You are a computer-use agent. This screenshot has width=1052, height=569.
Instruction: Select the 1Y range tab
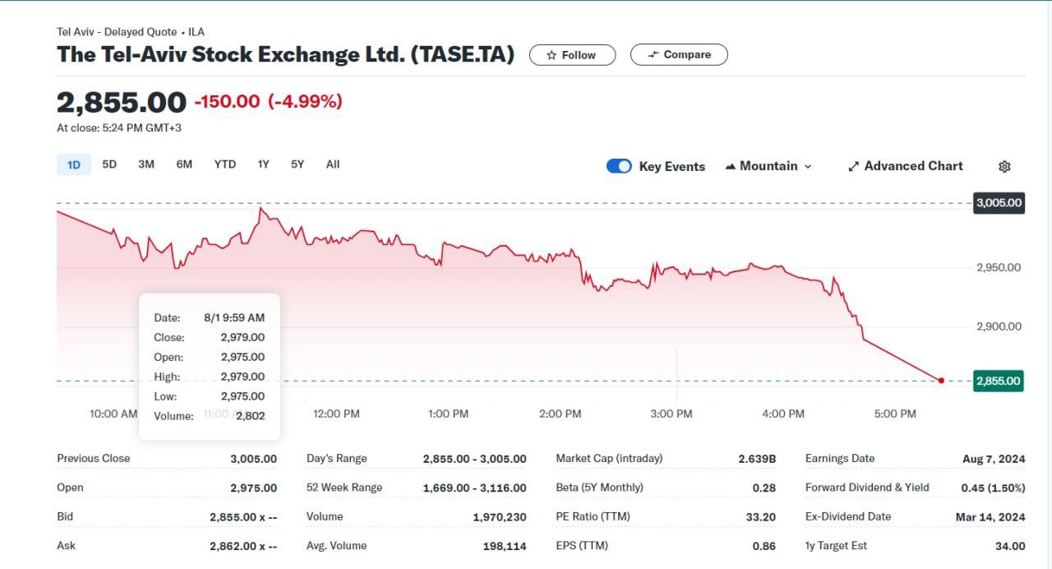coord(263,164)
